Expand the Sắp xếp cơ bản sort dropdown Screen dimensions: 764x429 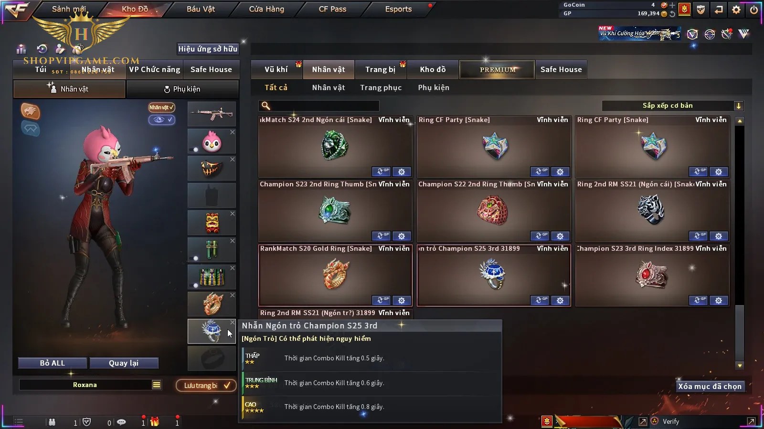click(x=739, y=106)
